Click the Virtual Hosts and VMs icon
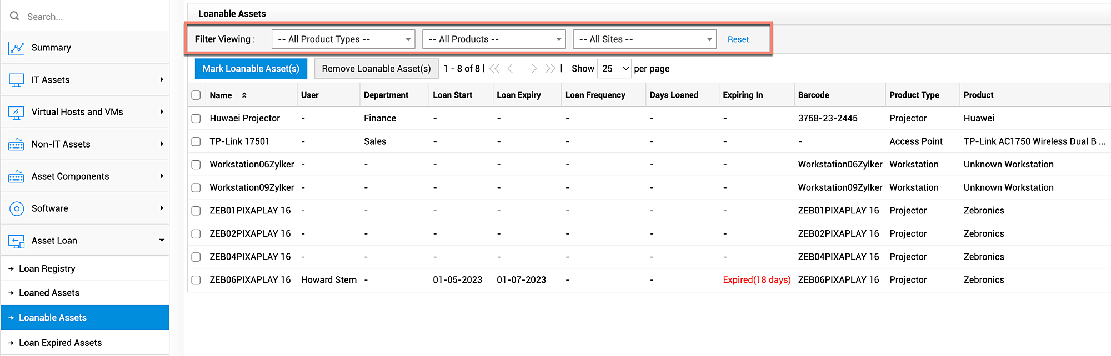This screenshot has height=356, width=1111. coord(16,113)
